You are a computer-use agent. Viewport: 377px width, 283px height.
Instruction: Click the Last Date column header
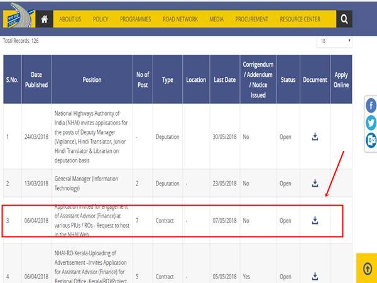224,80
